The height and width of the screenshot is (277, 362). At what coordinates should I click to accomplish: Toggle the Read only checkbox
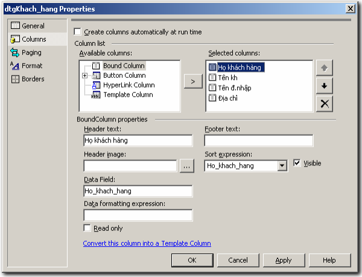point(87,228)
